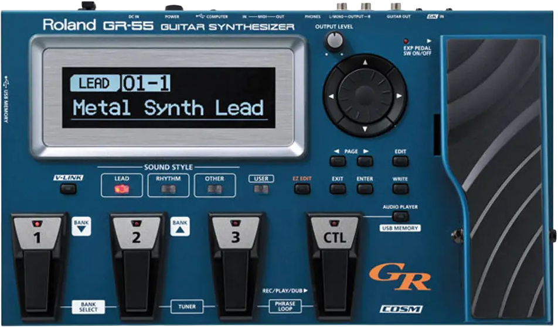Go to previous PAGE with left button
558x327 pixels.
click(x=338, y=161)
